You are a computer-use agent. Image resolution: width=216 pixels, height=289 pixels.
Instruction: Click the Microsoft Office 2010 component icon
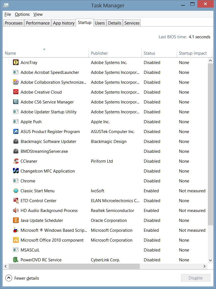(16, 240)
